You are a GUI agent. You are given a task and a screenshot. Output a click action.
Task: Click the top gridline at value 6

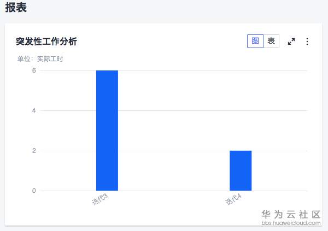(175, 70)
